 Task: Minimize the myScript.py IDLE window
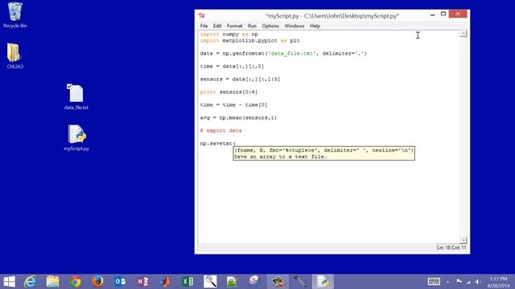click(433, 14)
